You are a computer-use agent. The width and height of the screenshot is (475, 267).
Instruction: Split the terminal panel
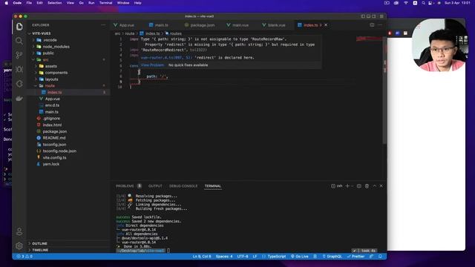(359, 186)
